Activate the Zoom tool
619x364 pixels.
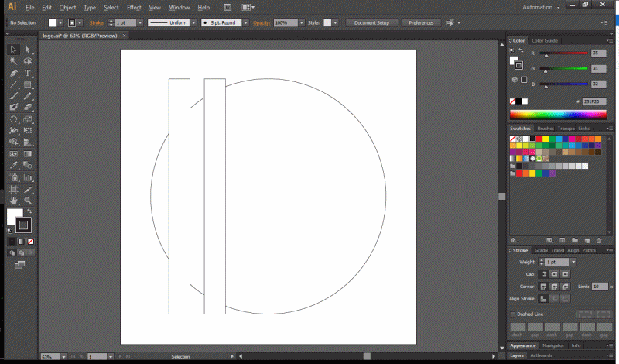(28, 201)
